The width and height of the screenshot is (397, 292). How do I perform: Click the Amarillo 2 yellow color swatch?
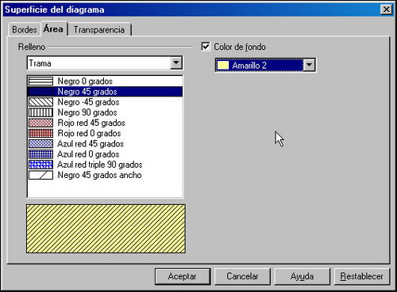(x=223, y=66)
